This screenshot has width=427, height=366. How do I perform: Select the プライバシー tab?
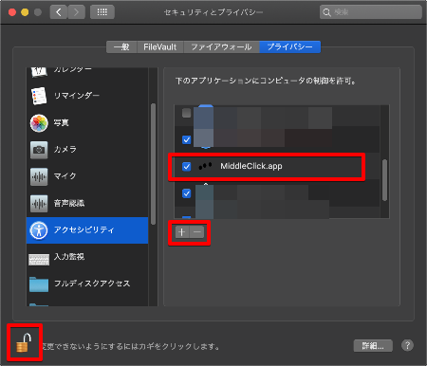click(290, 47)
